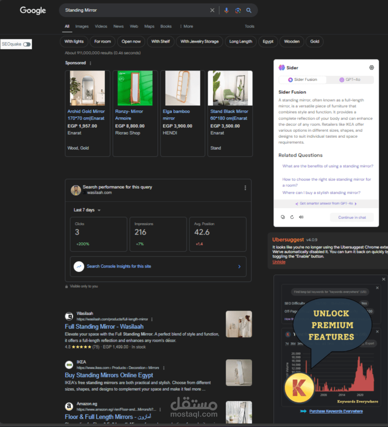This screenshot has height=427, width=388.
Task: Switch to the Maps tab
Action: (x=149, y=27)
